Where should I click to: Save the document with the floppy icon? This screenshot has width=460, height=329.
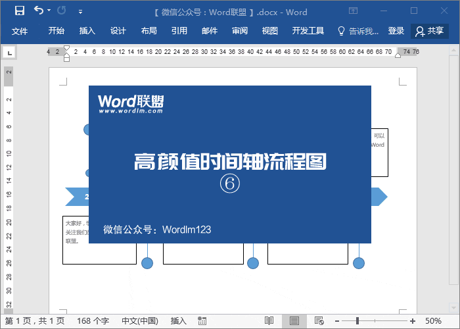(20, 11)
